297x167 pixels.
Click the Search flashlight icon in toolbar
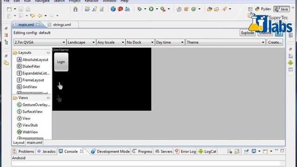pos(225,9)
